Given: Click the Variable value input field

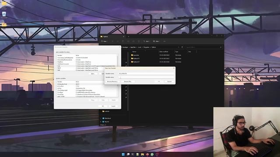Looking at the screenshot, I should coord(146,77).
